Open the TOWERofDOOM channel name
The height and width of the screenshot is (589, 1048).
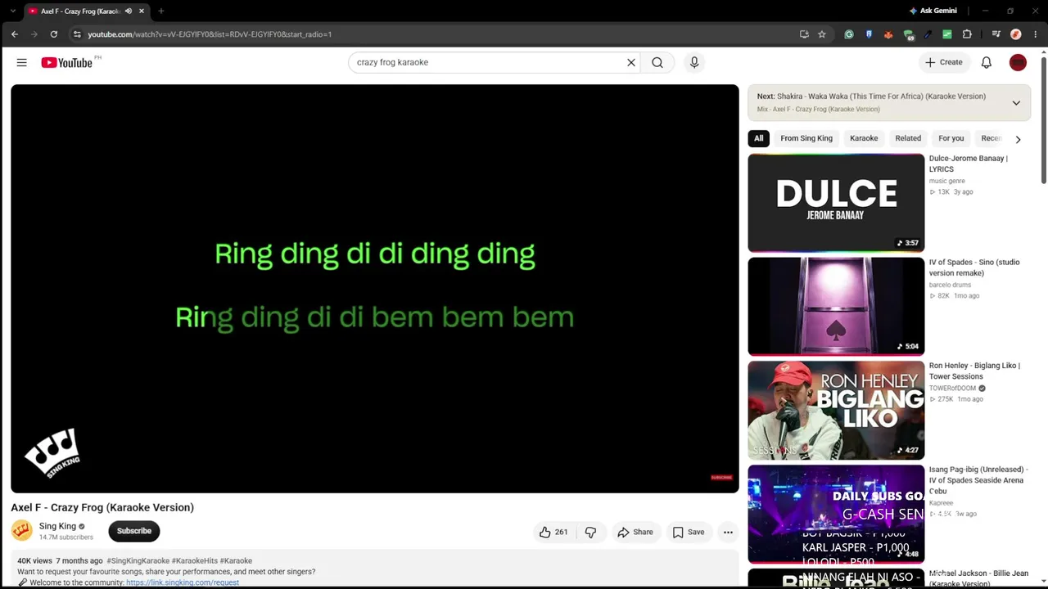[x=952, y=389]
